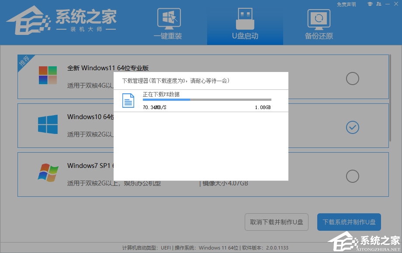Click 下载系统并制作U盘 button
This screenshot has width=402, height=253.
pos(349,222)
